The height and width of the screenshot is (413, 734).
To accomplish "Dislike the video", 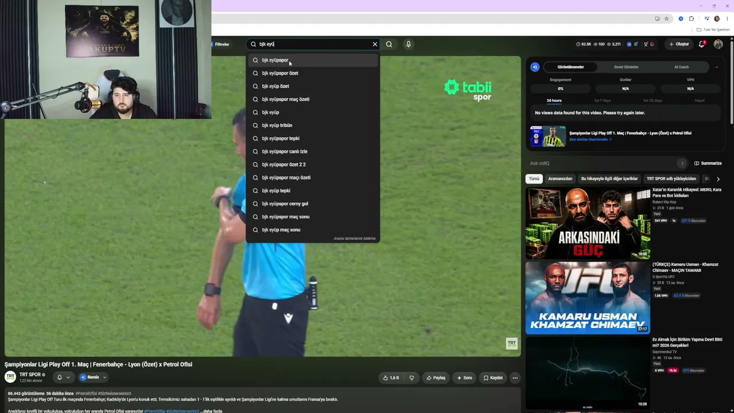I will [412, 378].
